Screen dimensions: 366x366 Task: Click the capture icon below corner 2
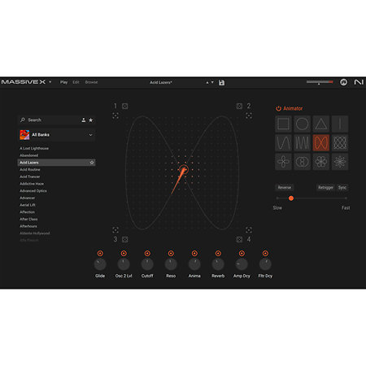click(249, 115)
